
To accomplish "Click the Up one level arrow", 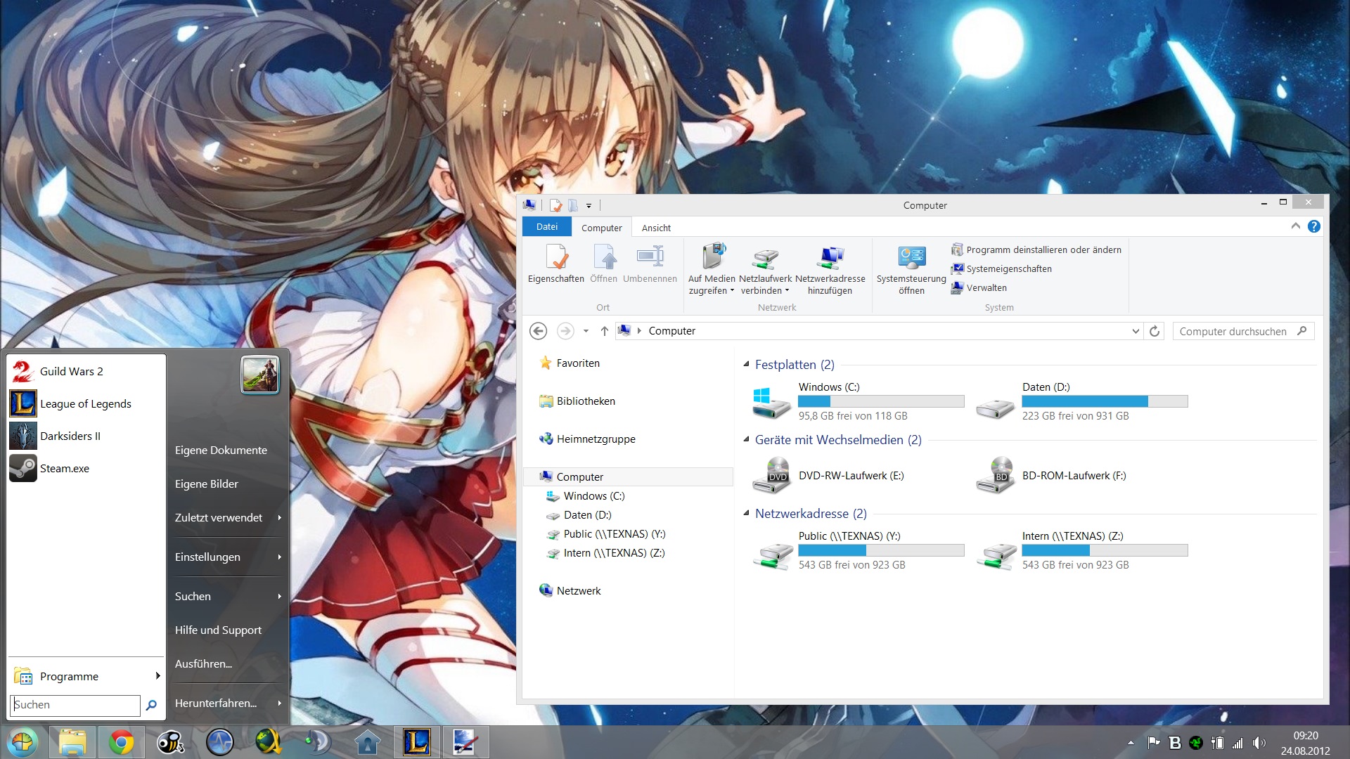I will pyautogui.click(x=604, y=331).
